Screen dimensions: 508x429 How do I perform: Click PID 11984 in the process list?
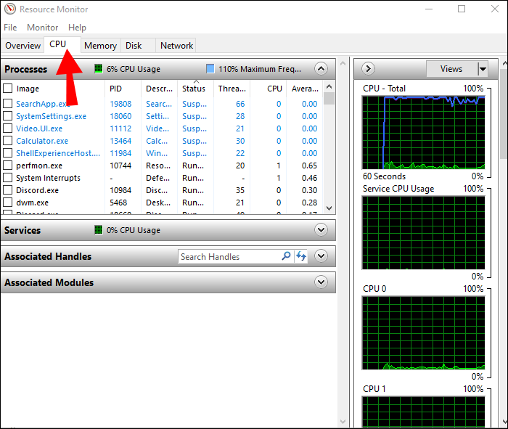coord(120,153)
